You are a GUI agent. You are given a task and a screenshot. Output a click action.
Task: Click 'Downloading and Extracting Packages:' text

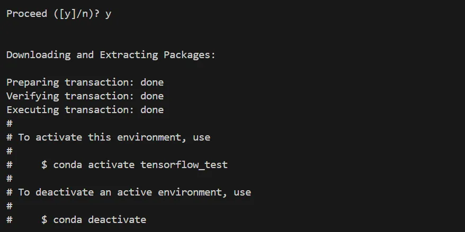point(111,55)
